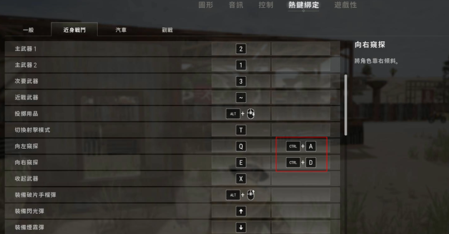Switch to the 一般 sub-tab
The image size is (449, 234).
click(x=28, y=30)
